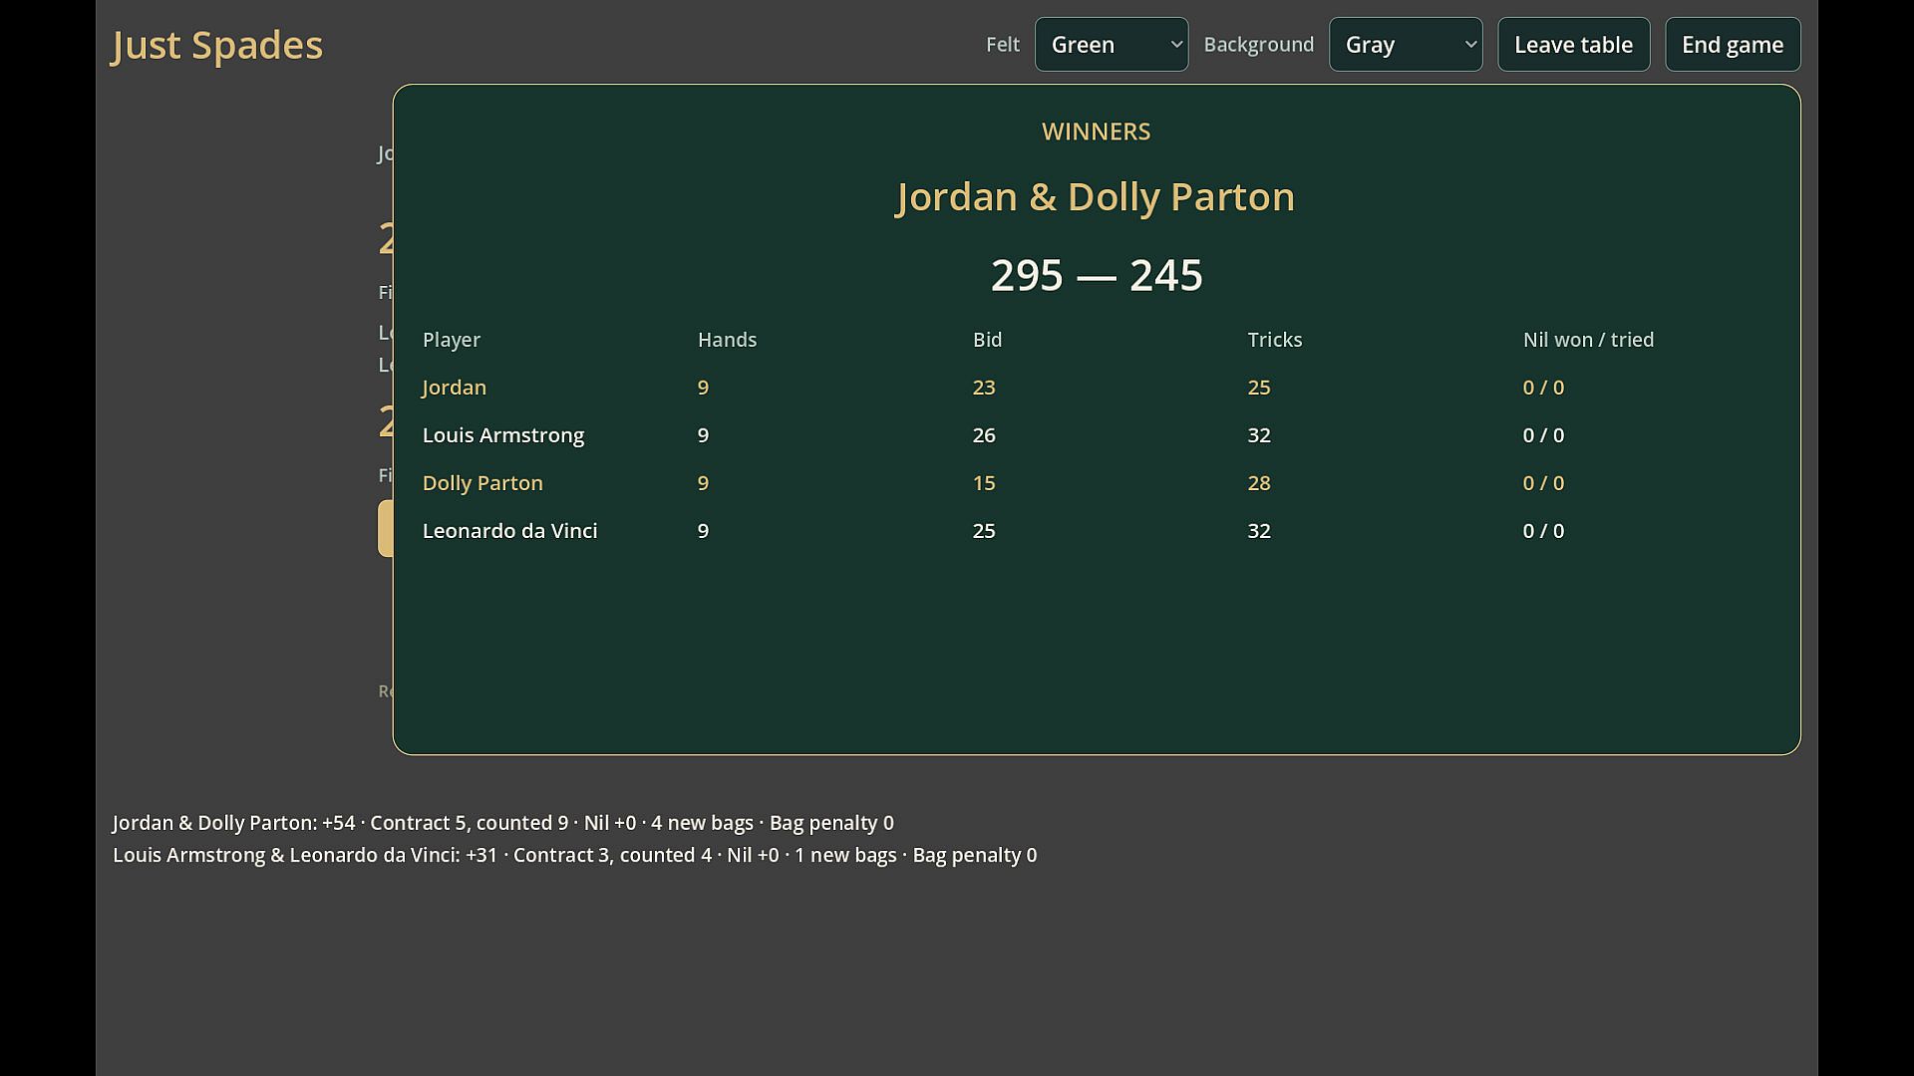Viewport: 1914px width, 1076px height.
Task: Click the WINNERS heading
Action: (1097, 132)
